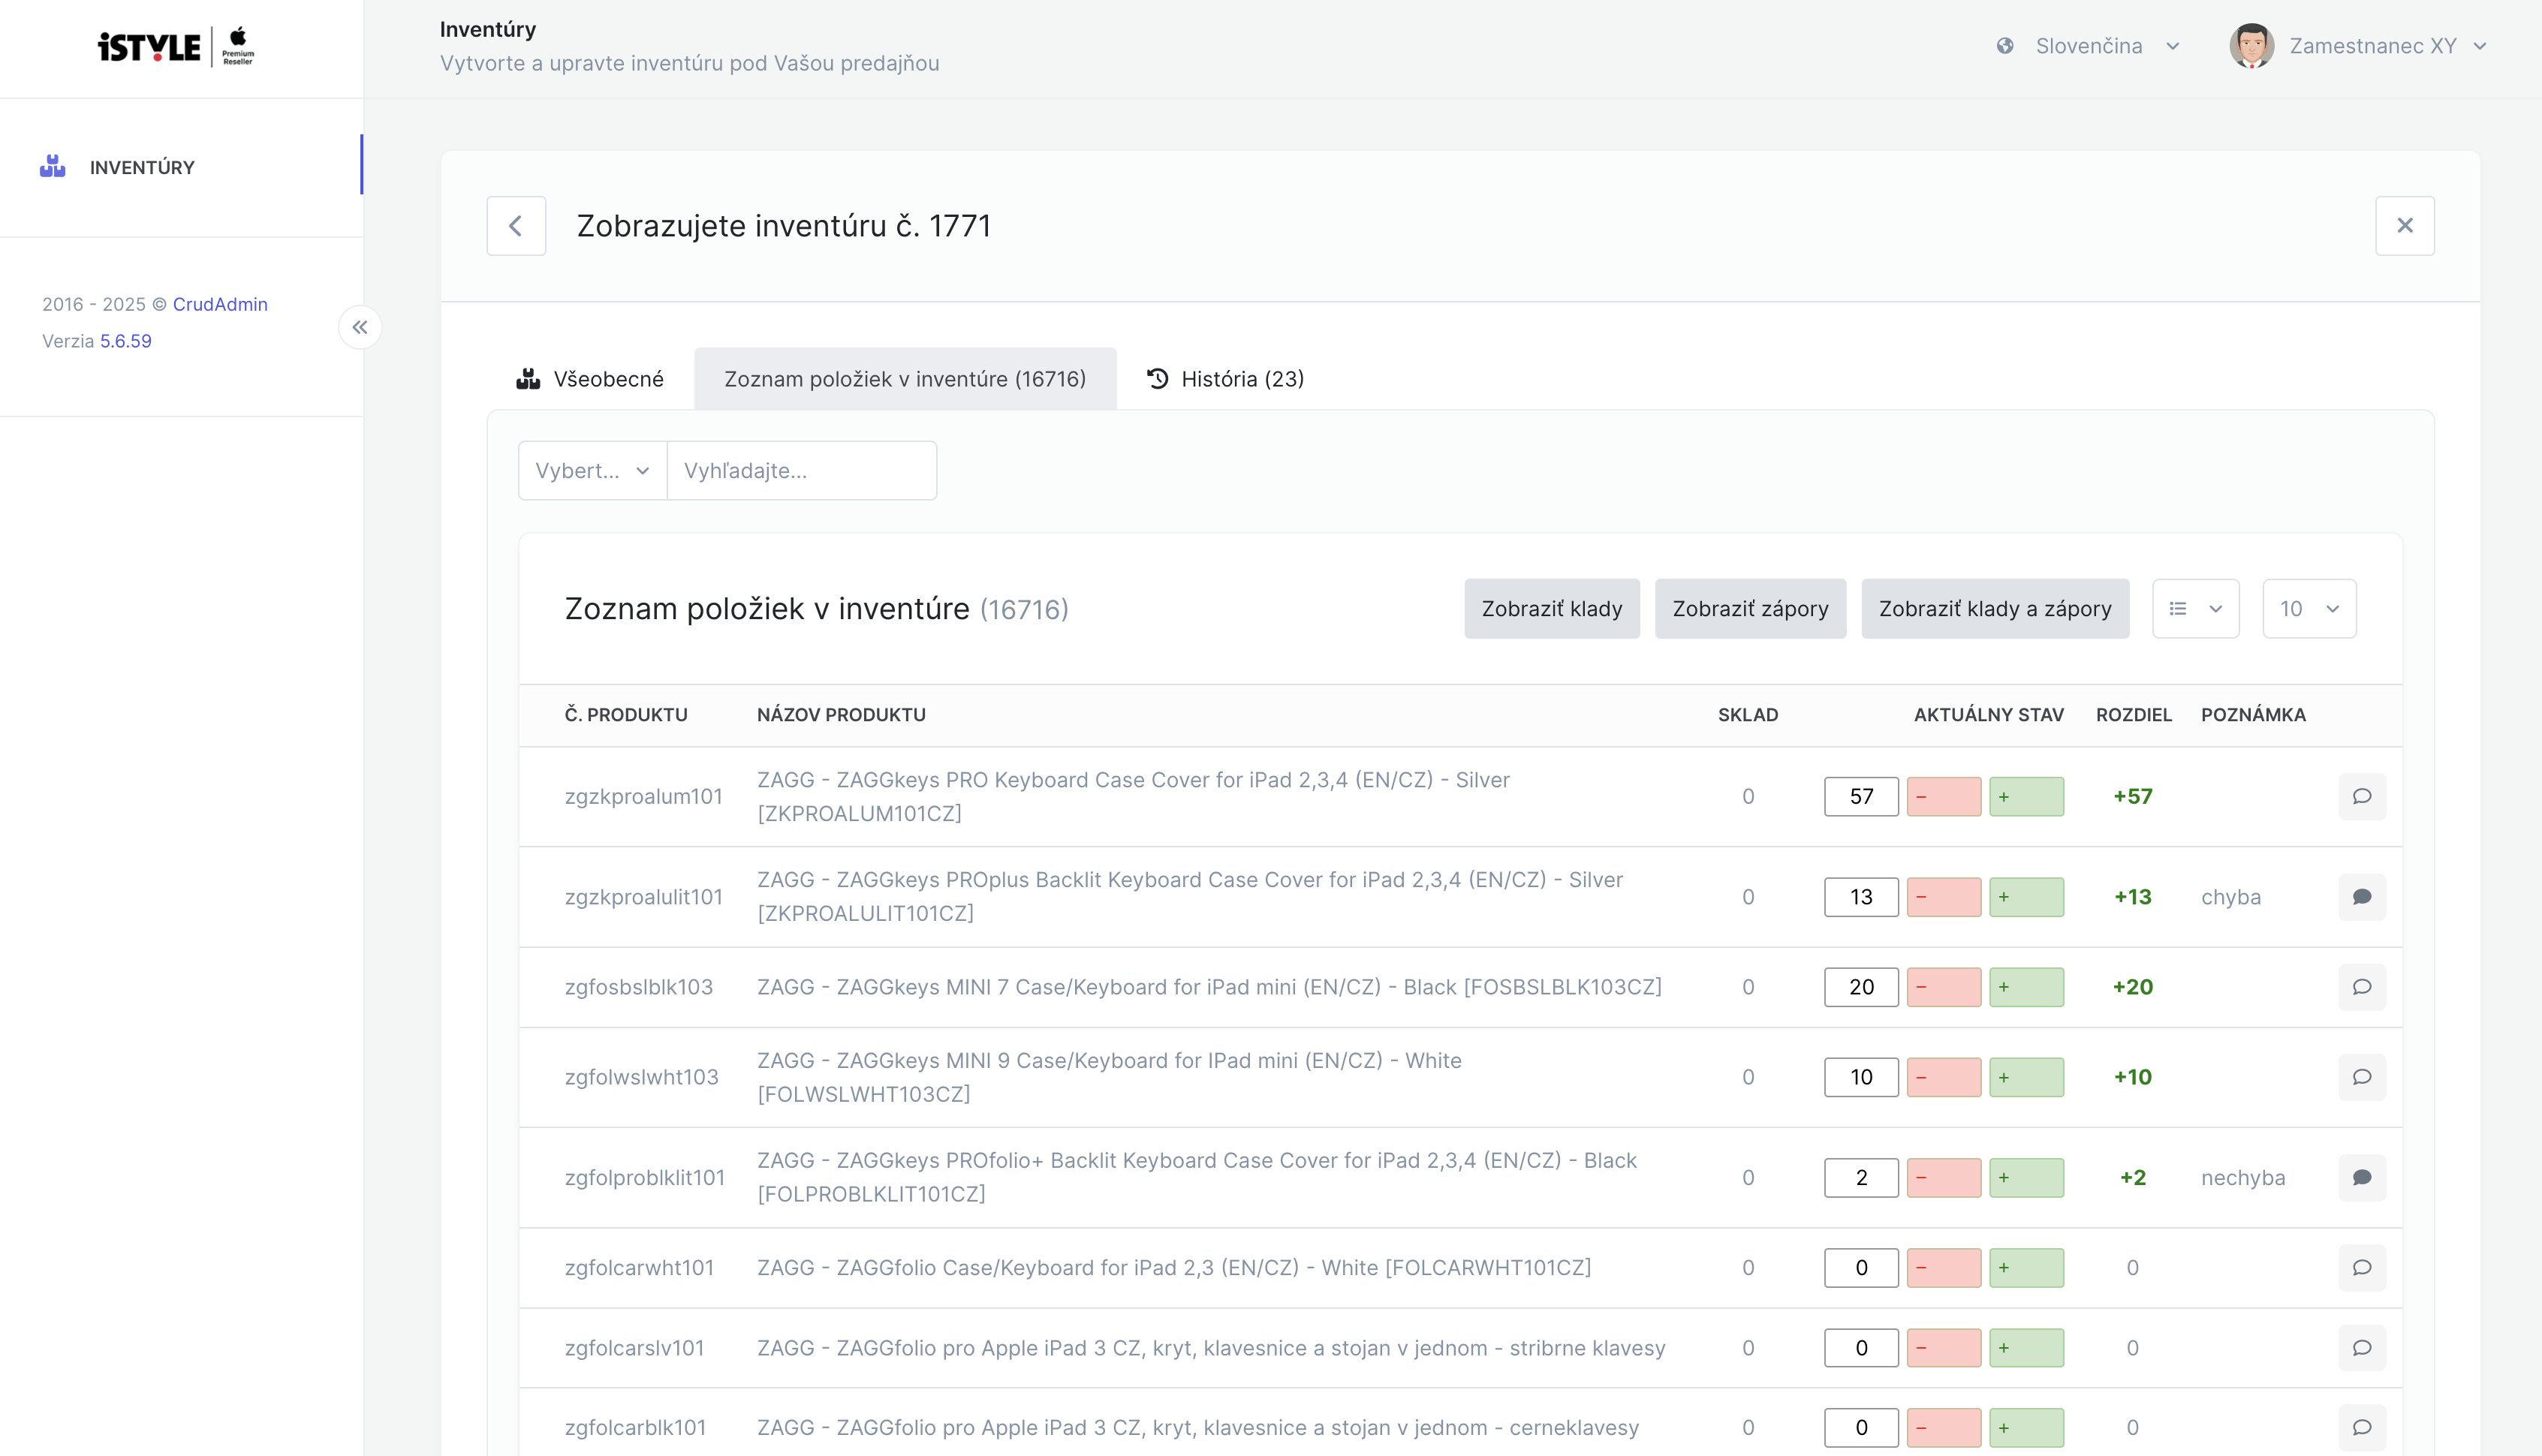Screen dimensions: 2542x1456
Task: Click the iSTYLE logo
Action: click(x=176, y=47)
